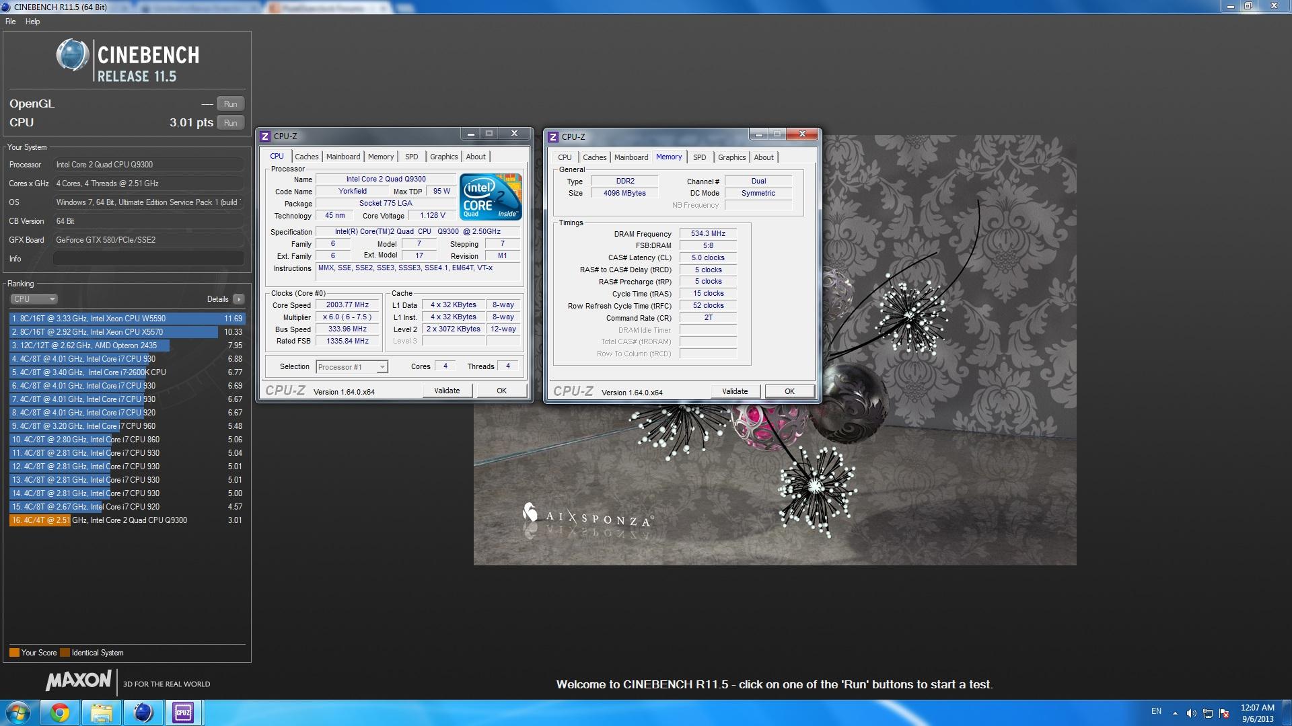Screen dimensions: 1292x726
Task: Switch to Mainboard tab in left CPU-Z
Action: click(x=343, y=157)
